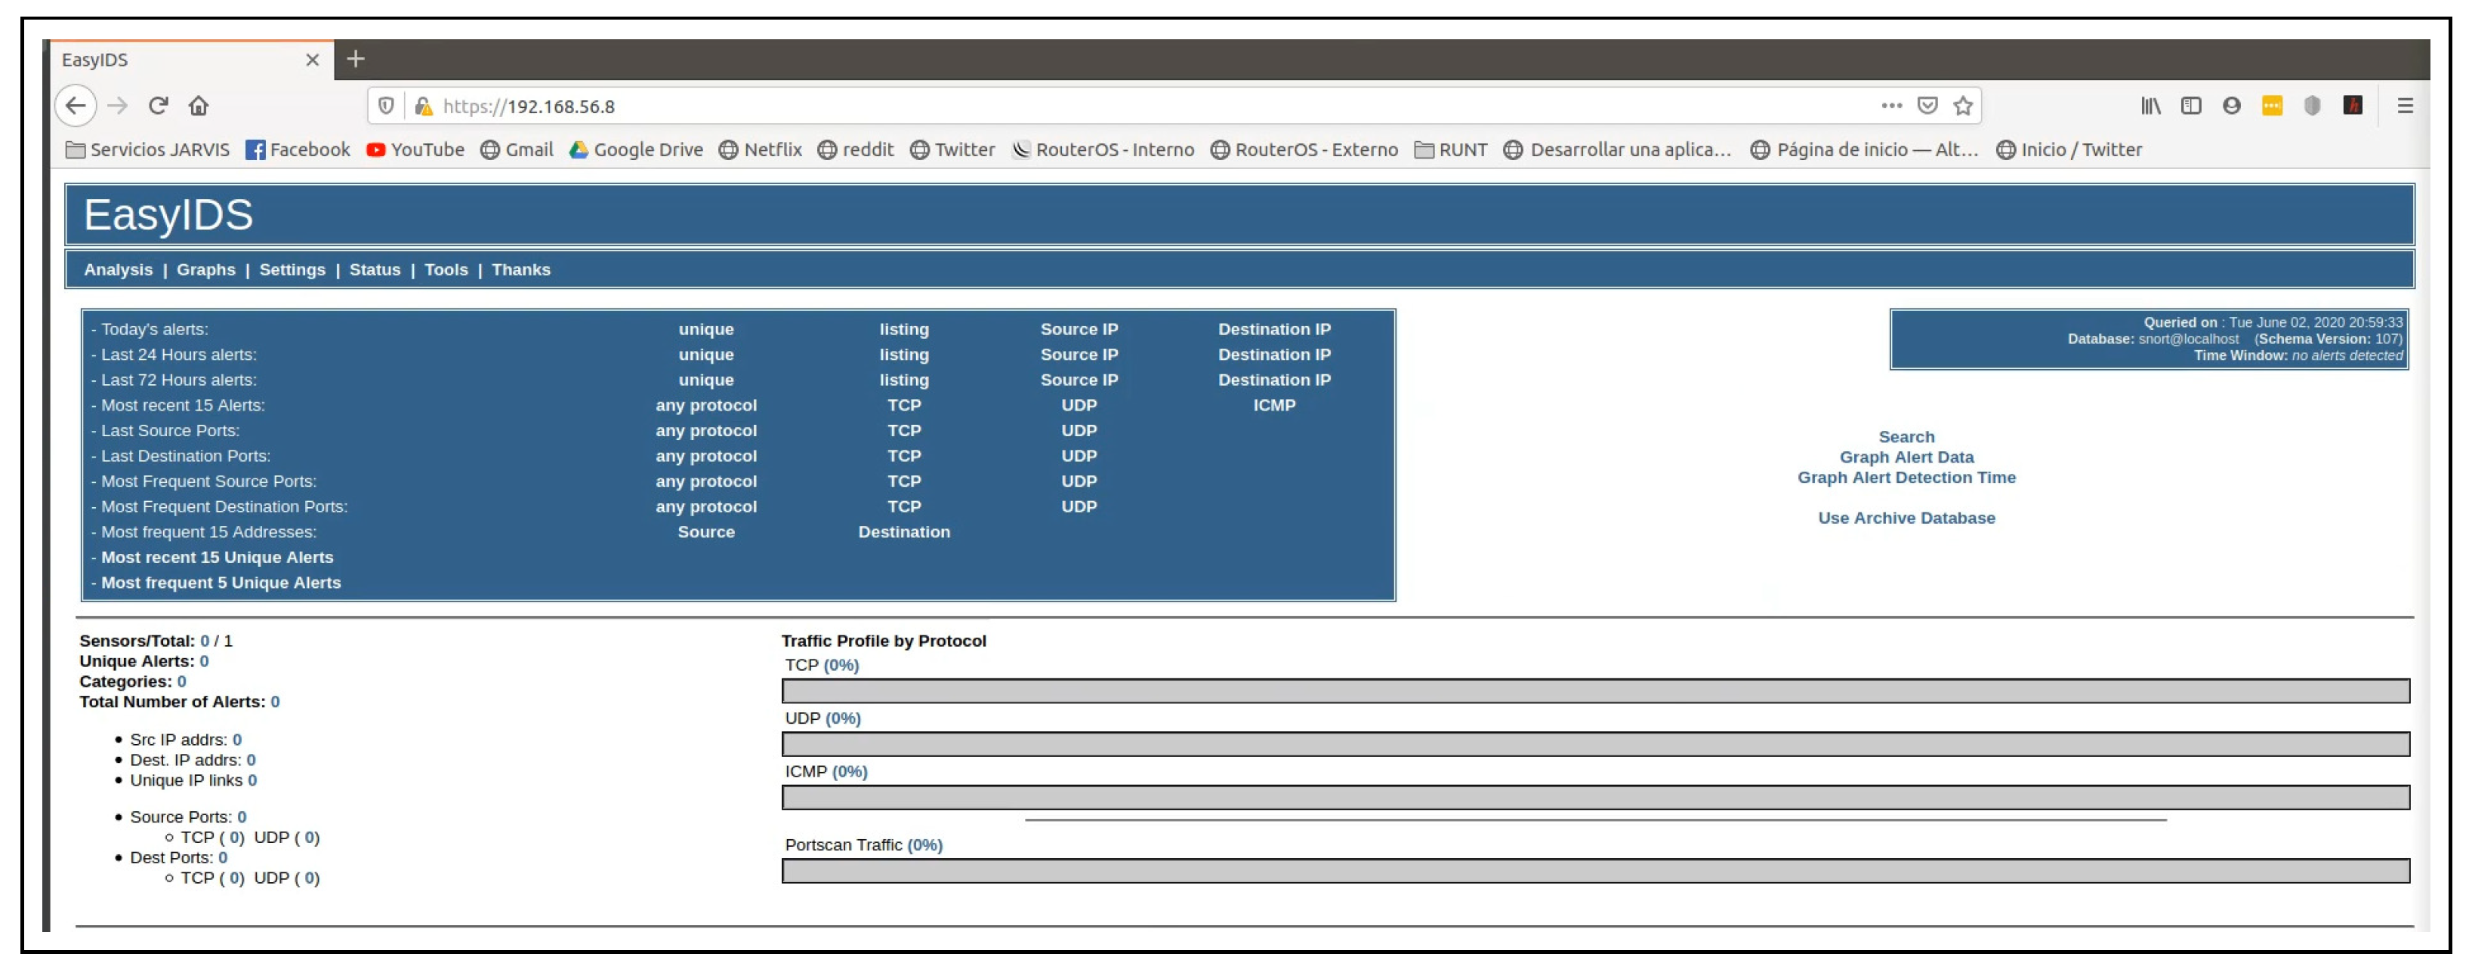This screenshot has width=2472, height=972.
Task: Open the Graphs menu item
Action: [205, 269]
